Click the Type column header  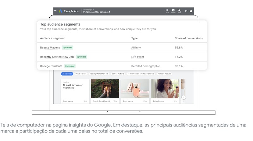(134, 38)
